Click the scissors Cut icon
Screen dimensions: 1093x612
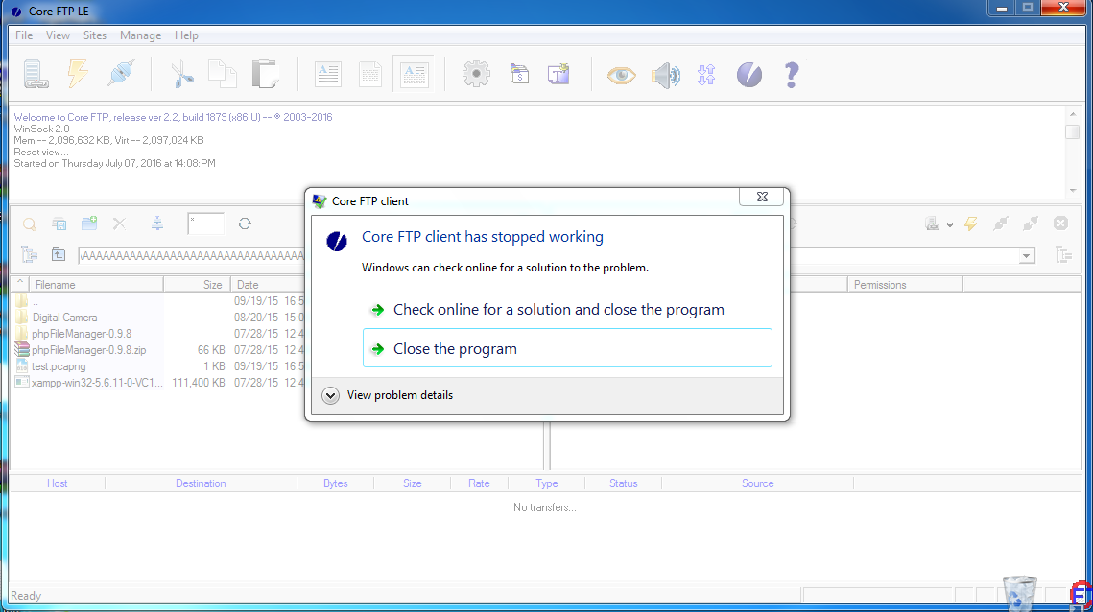click(179, 75)
